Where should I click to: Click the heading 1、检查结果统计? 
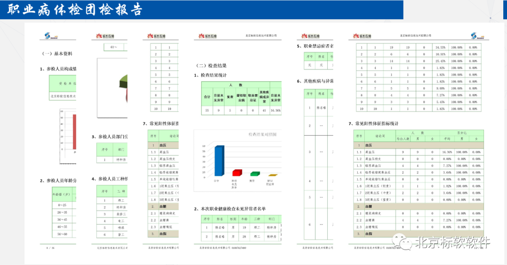[210, 76]
